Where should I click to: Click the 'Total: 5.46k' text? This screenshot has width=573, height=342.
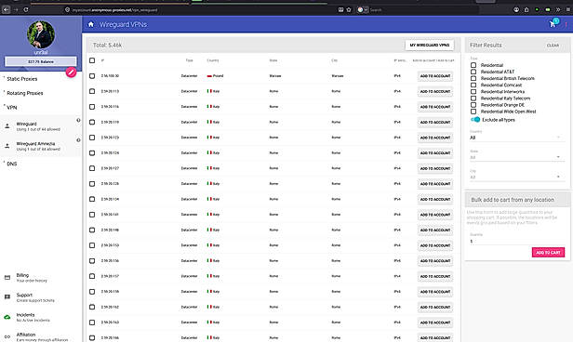coord(107,46)
